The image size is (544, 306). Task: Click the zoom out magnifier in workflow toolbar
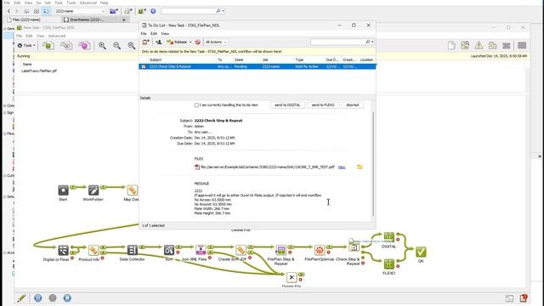click(x=117, y=45)
